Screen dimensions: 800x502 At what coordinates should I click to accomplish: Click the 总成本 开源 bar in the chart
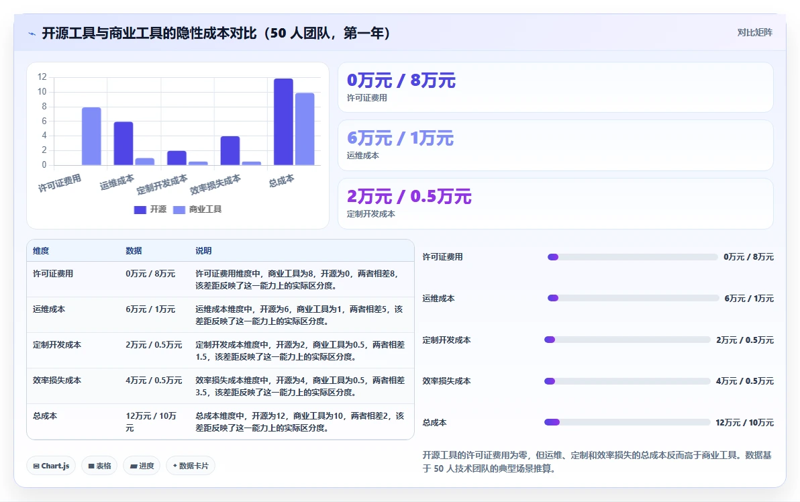[x=283, y=122]
